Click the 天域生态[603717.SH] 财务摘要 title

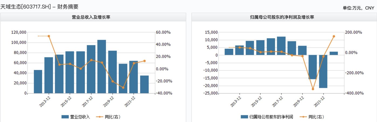pos(39,6)
